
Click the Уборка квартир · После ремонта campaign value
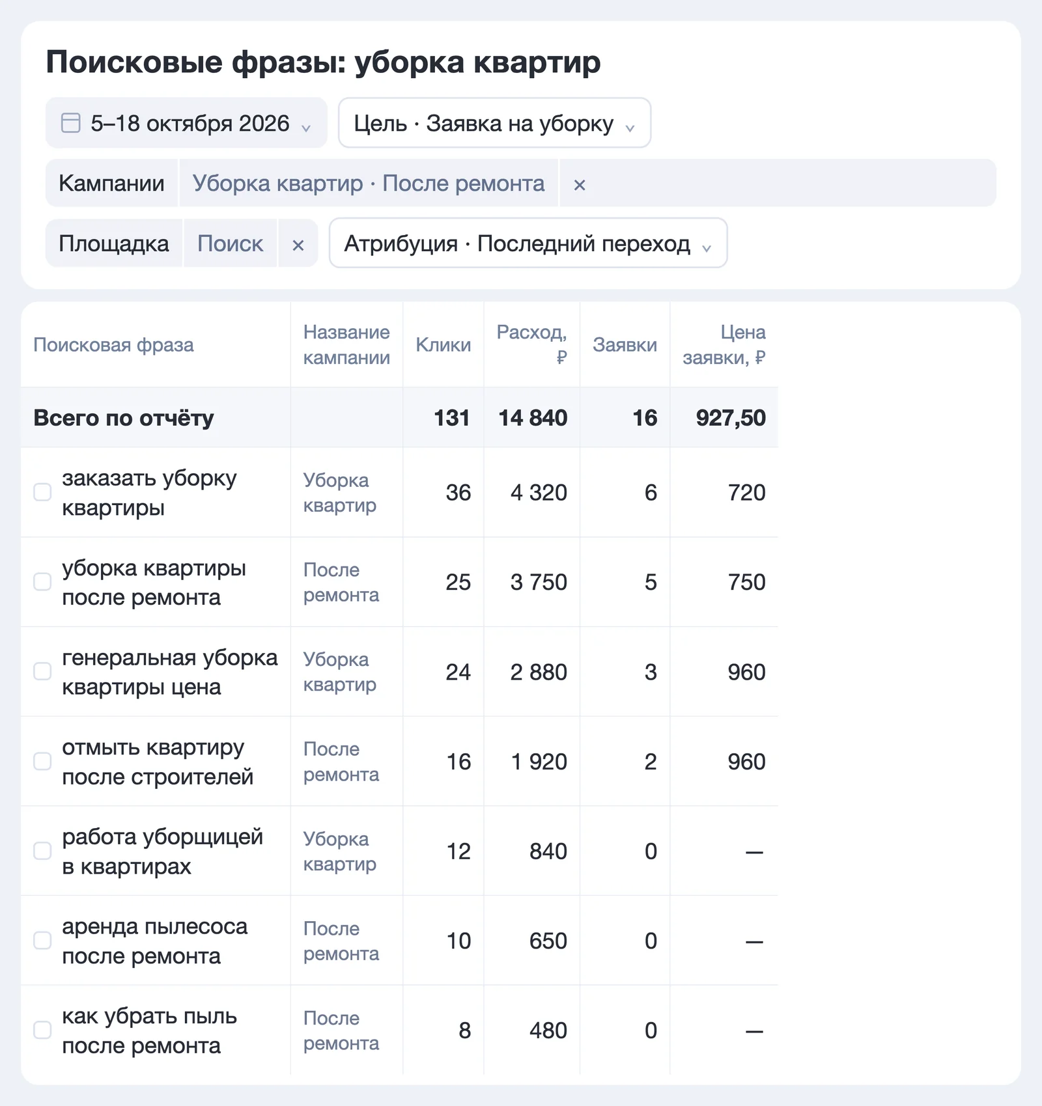[x=369, y=184]
